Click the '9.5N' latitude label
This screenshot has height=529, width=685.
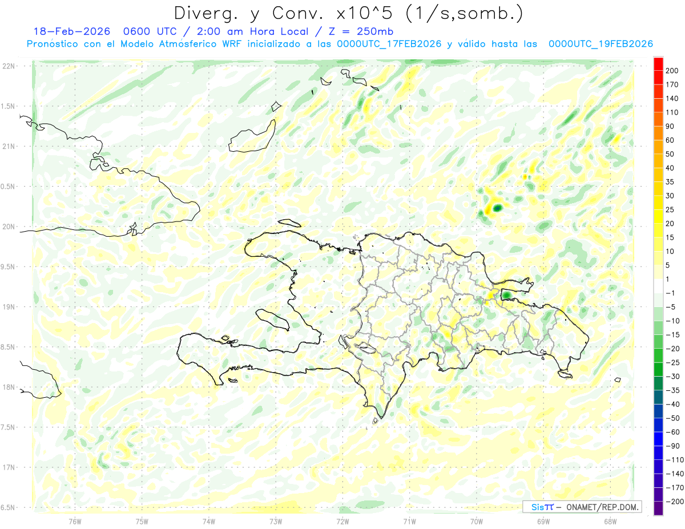[x=9, y=266]
